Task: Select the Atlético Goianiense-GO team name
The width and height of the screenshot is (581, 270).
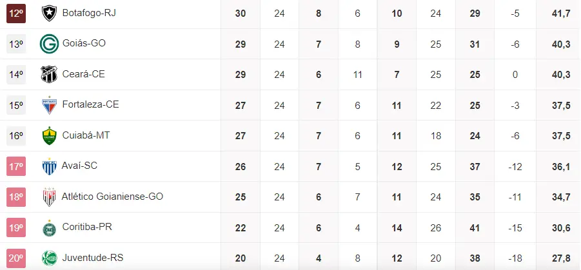Action: pos(113,197)
